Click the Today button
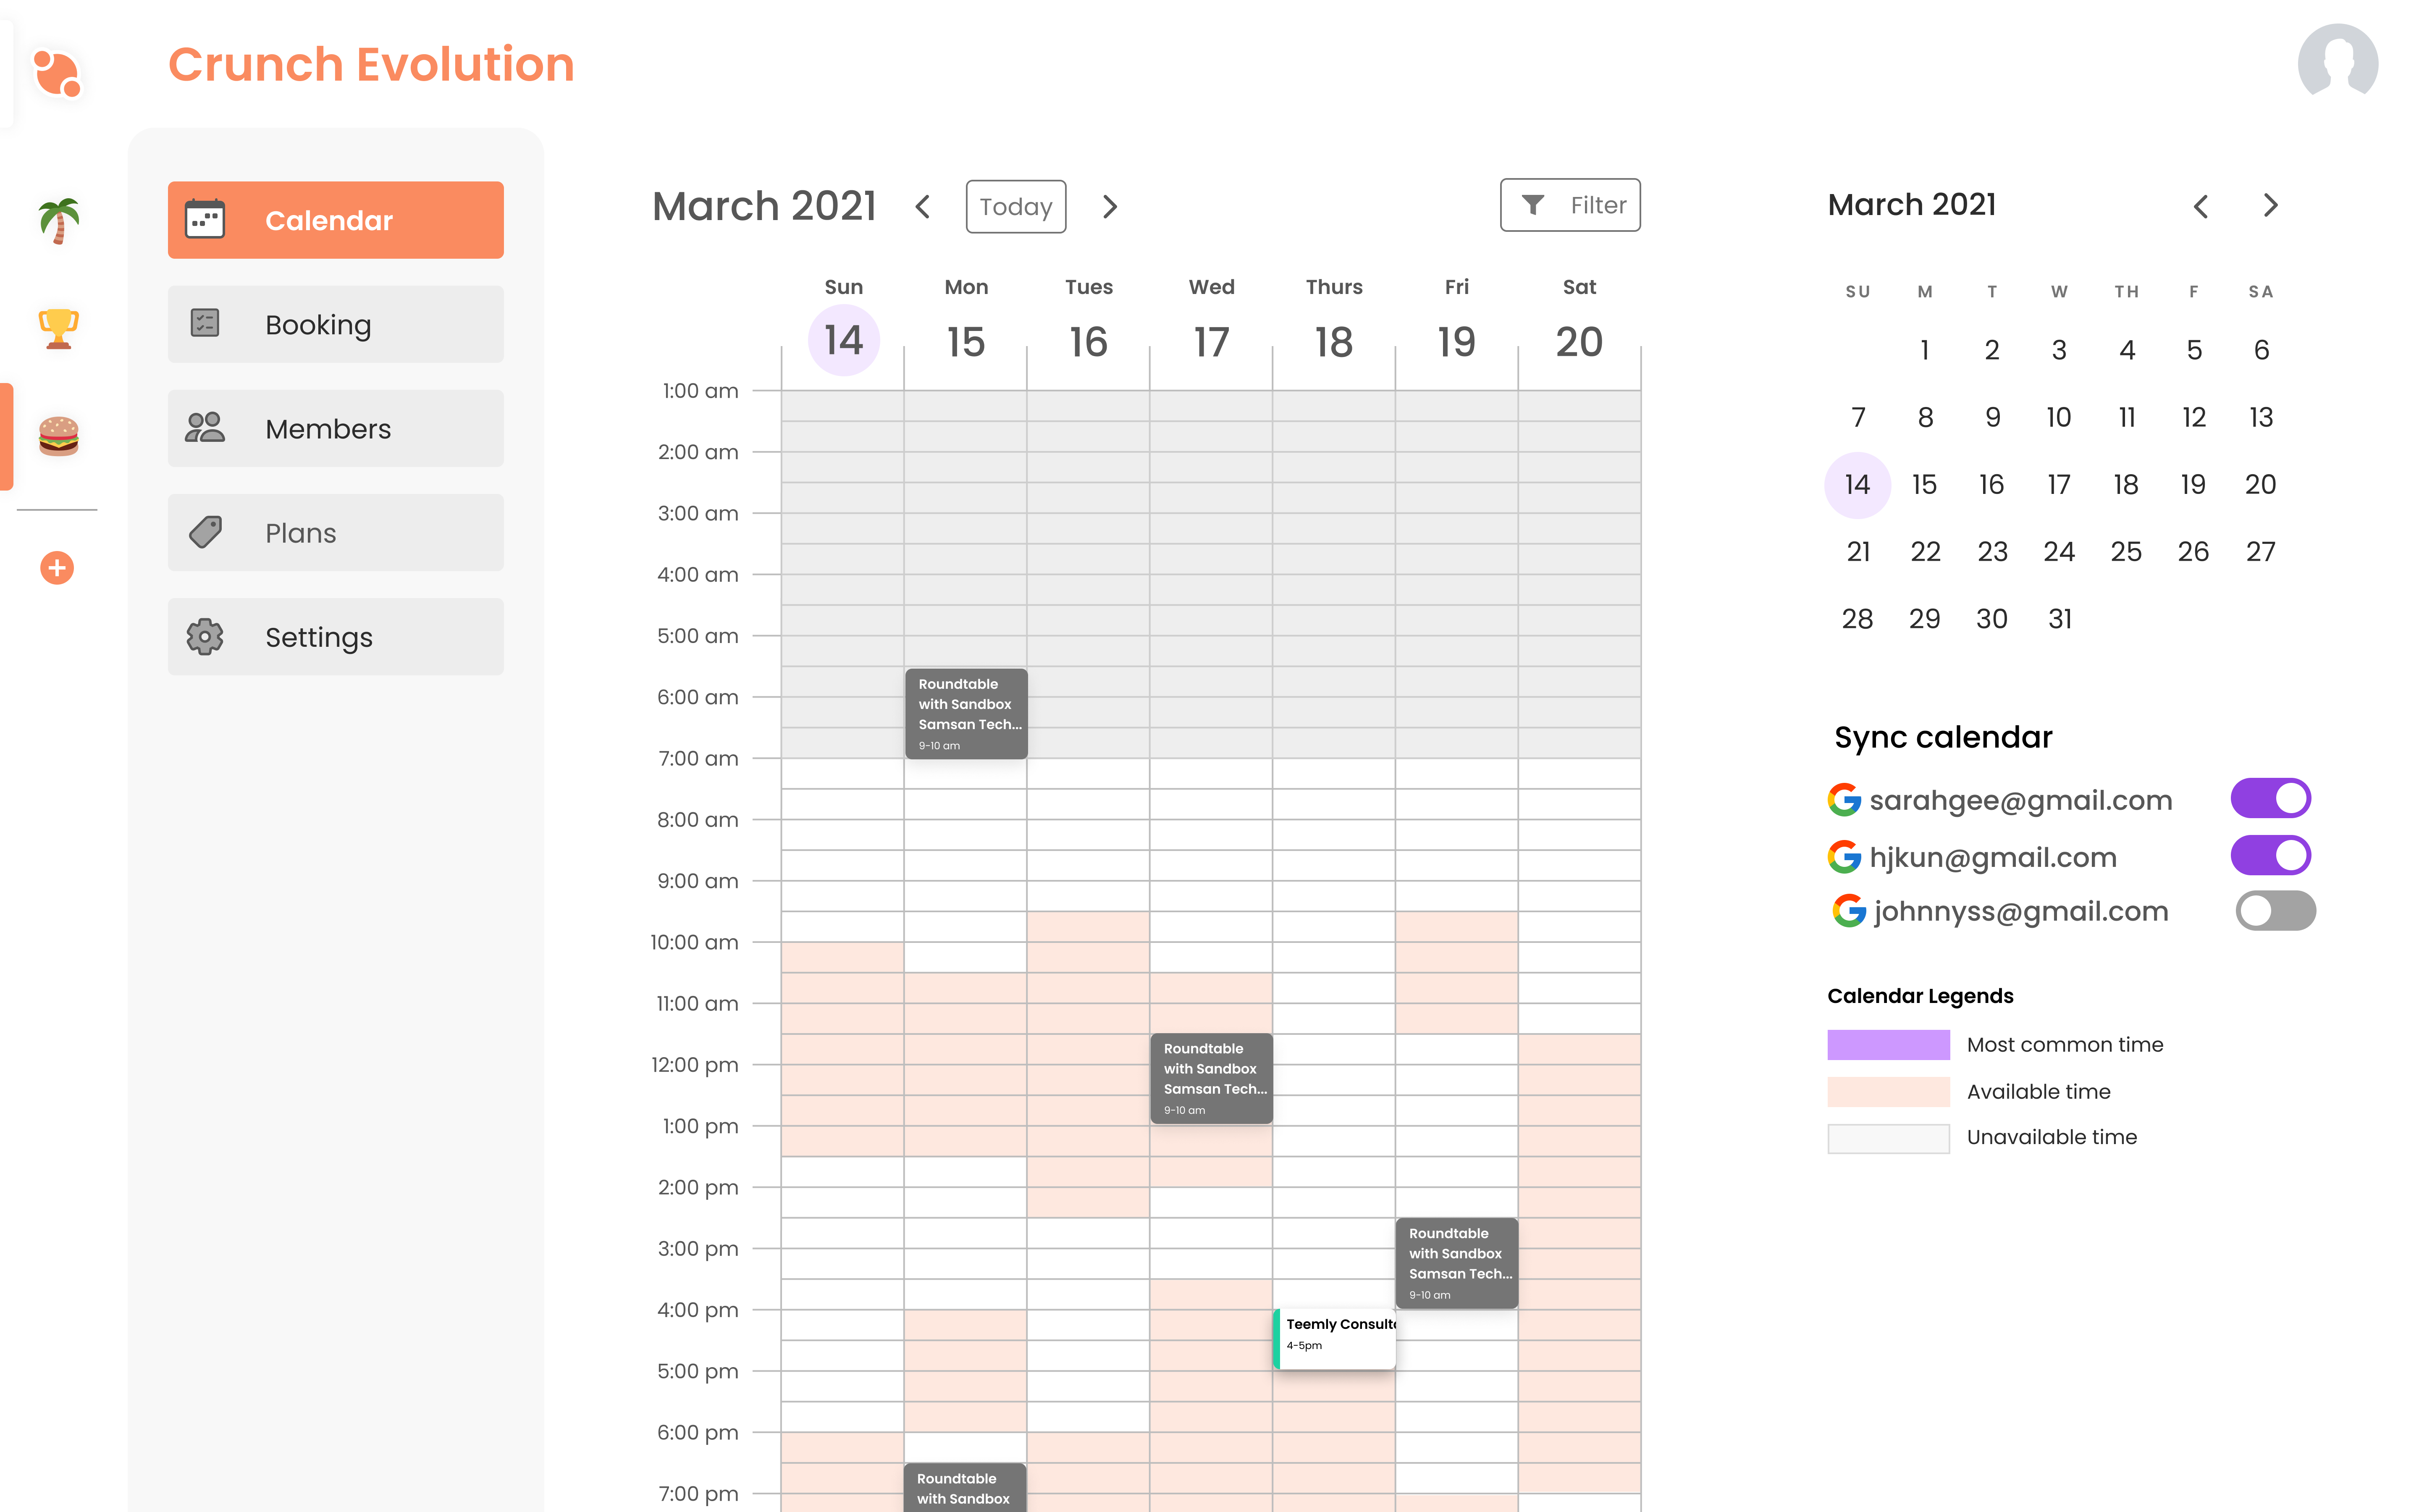The width and height of the screenshot is (2419, 1512). (x=1015, y=207)
